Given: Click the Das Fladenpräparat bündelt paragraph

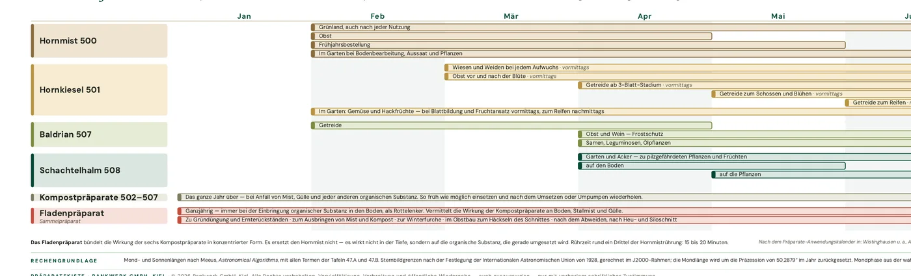Looking at the screenshot, I should pyautogui.click(x=379, y=242).
